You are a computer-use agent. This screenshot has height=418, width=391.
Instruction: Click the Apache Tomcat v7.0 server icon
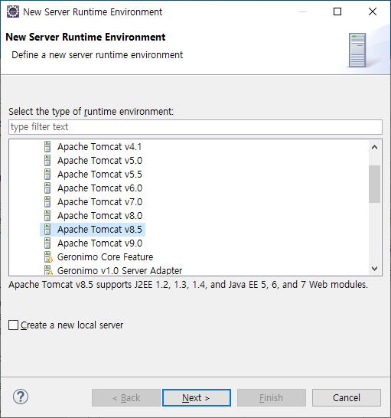pos(47,202)
